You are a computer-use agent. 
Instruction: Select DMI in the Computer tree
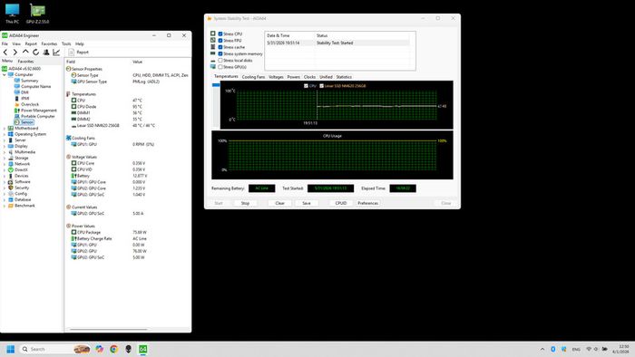24,92
